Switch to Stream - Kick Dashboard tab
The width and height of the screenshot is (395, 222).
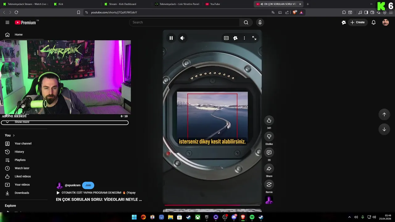tap(127, 4)
